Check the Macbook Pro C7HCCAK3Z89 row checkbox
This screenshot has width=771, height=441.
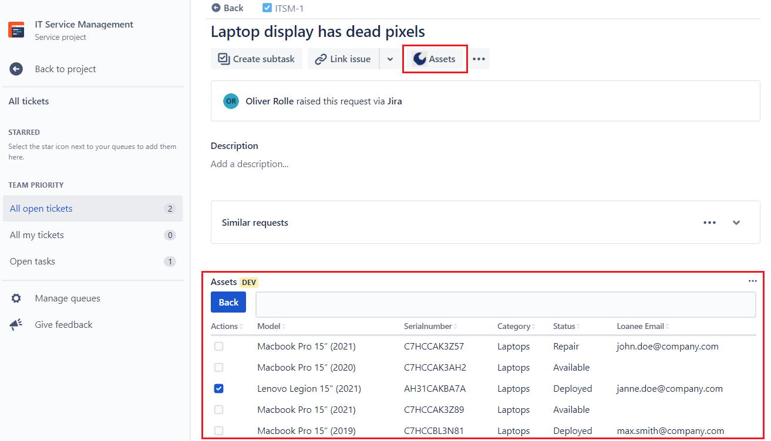point(218,410)
